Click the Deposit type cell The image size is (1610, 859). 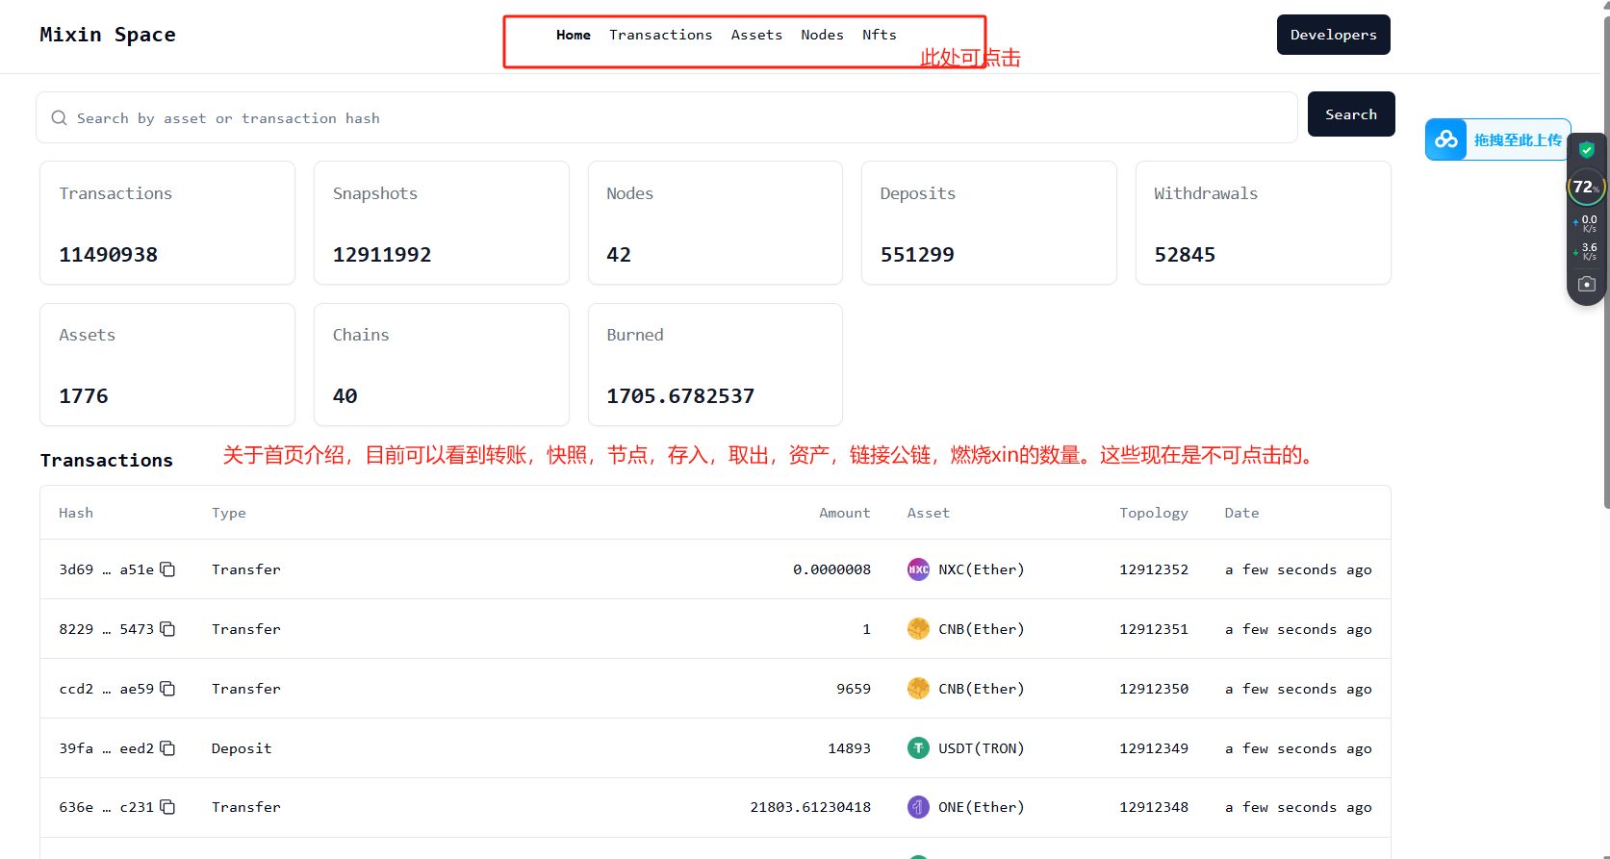coord(242,748)
